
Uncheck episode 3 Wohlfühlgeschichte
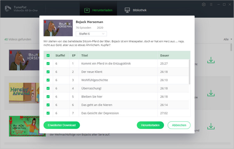(48, 80)
